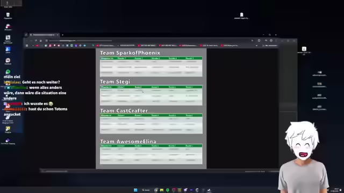Open a new browser tab

pos(62,35)
